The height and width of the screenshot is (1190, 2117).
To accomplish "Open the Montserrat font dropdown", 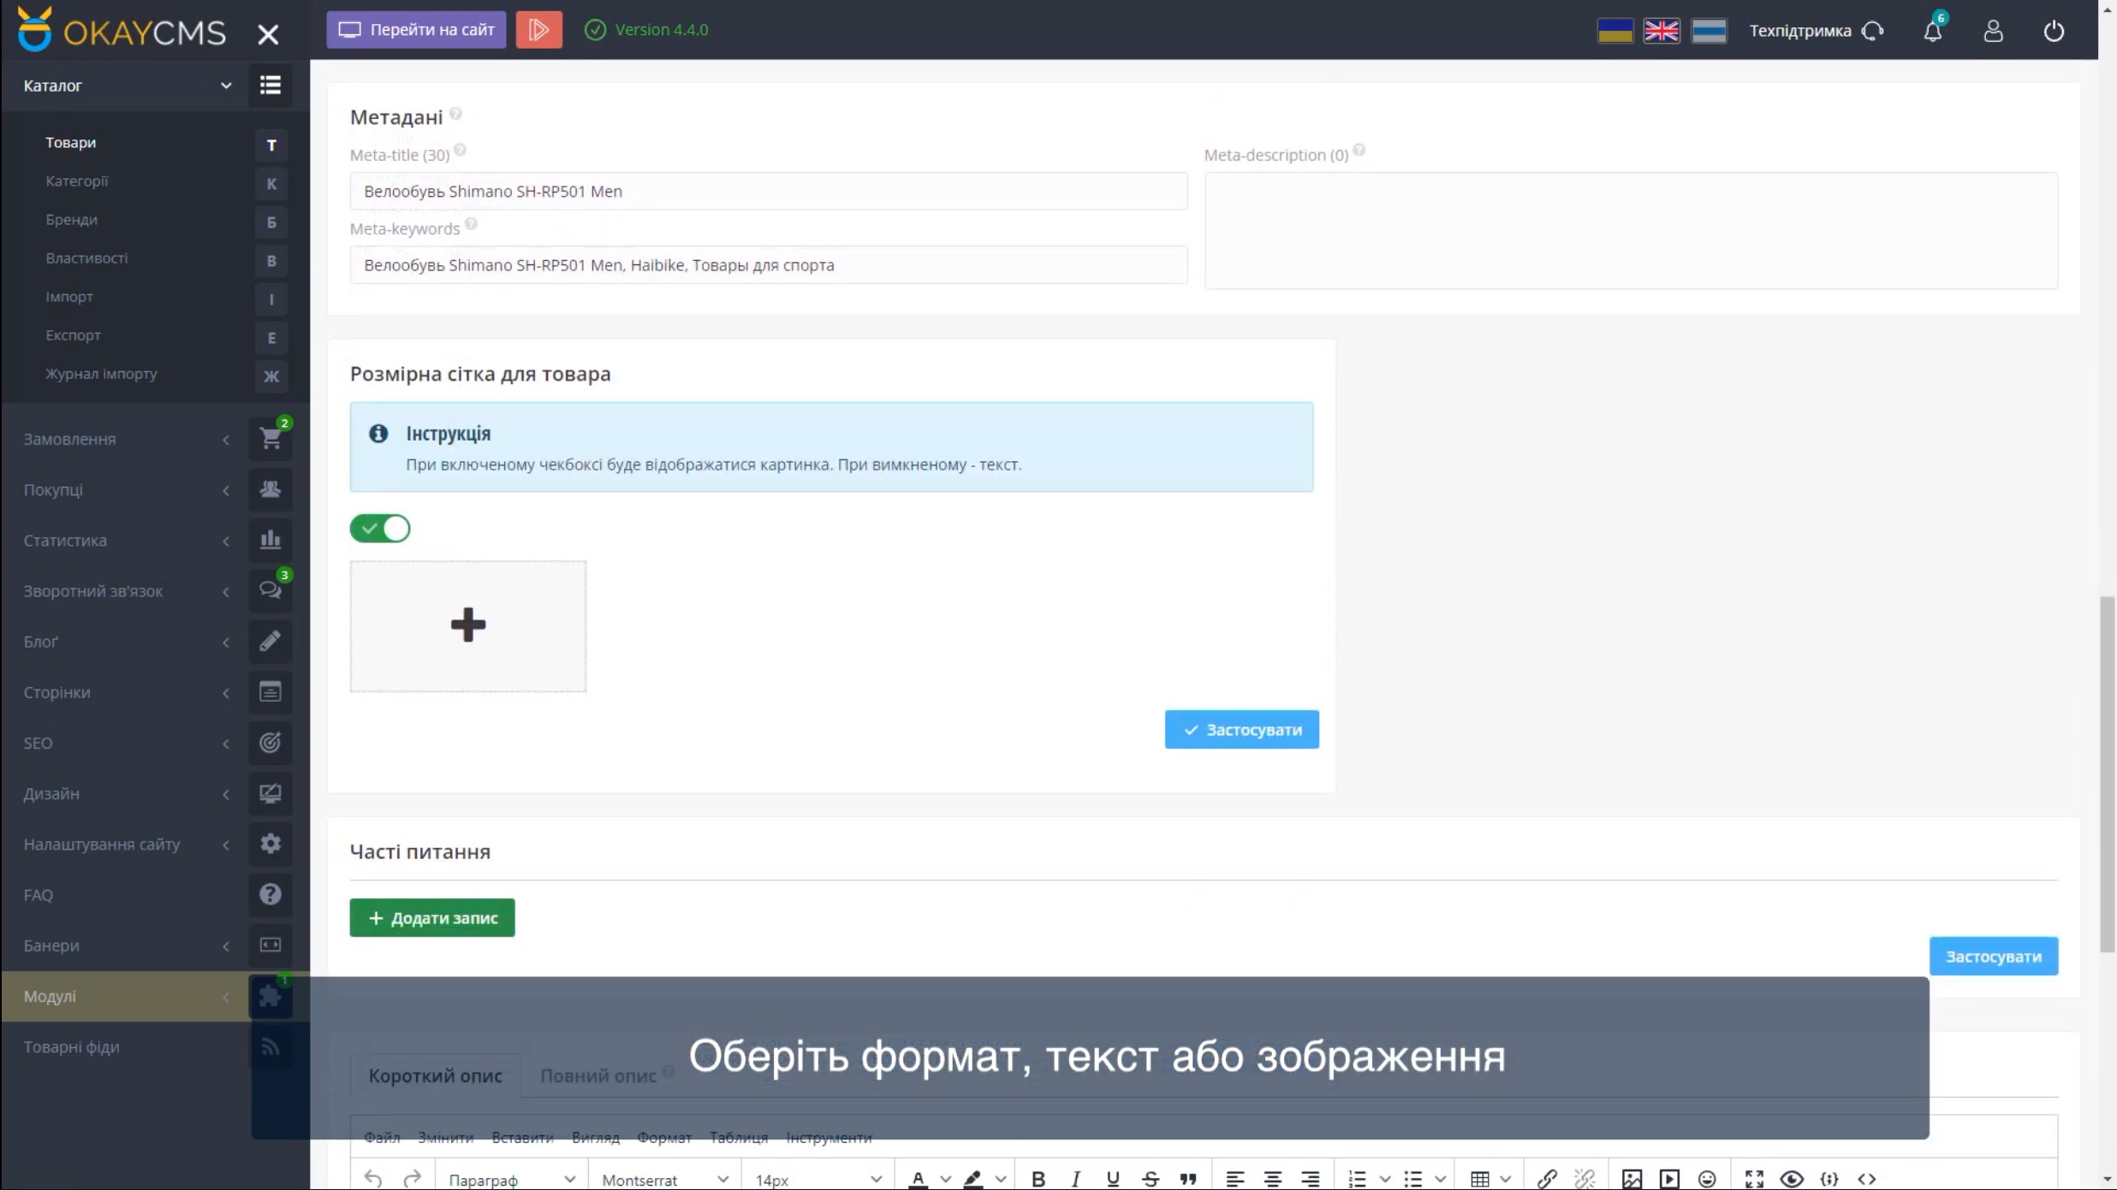I will click(x=664, y=1179).
